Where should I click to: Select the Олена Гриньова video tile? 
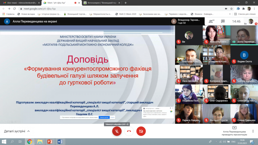pyautogui.click(x=244, y=114)
